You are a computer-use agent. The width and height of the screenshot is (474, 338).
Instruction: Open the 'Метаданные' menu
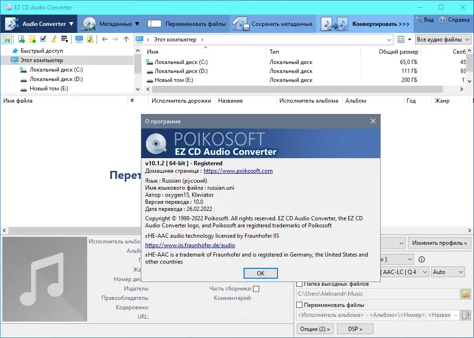coord(110,24)
